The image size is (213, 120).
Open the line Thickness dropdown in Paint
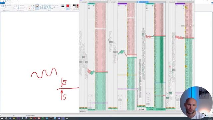pos(63,7)
